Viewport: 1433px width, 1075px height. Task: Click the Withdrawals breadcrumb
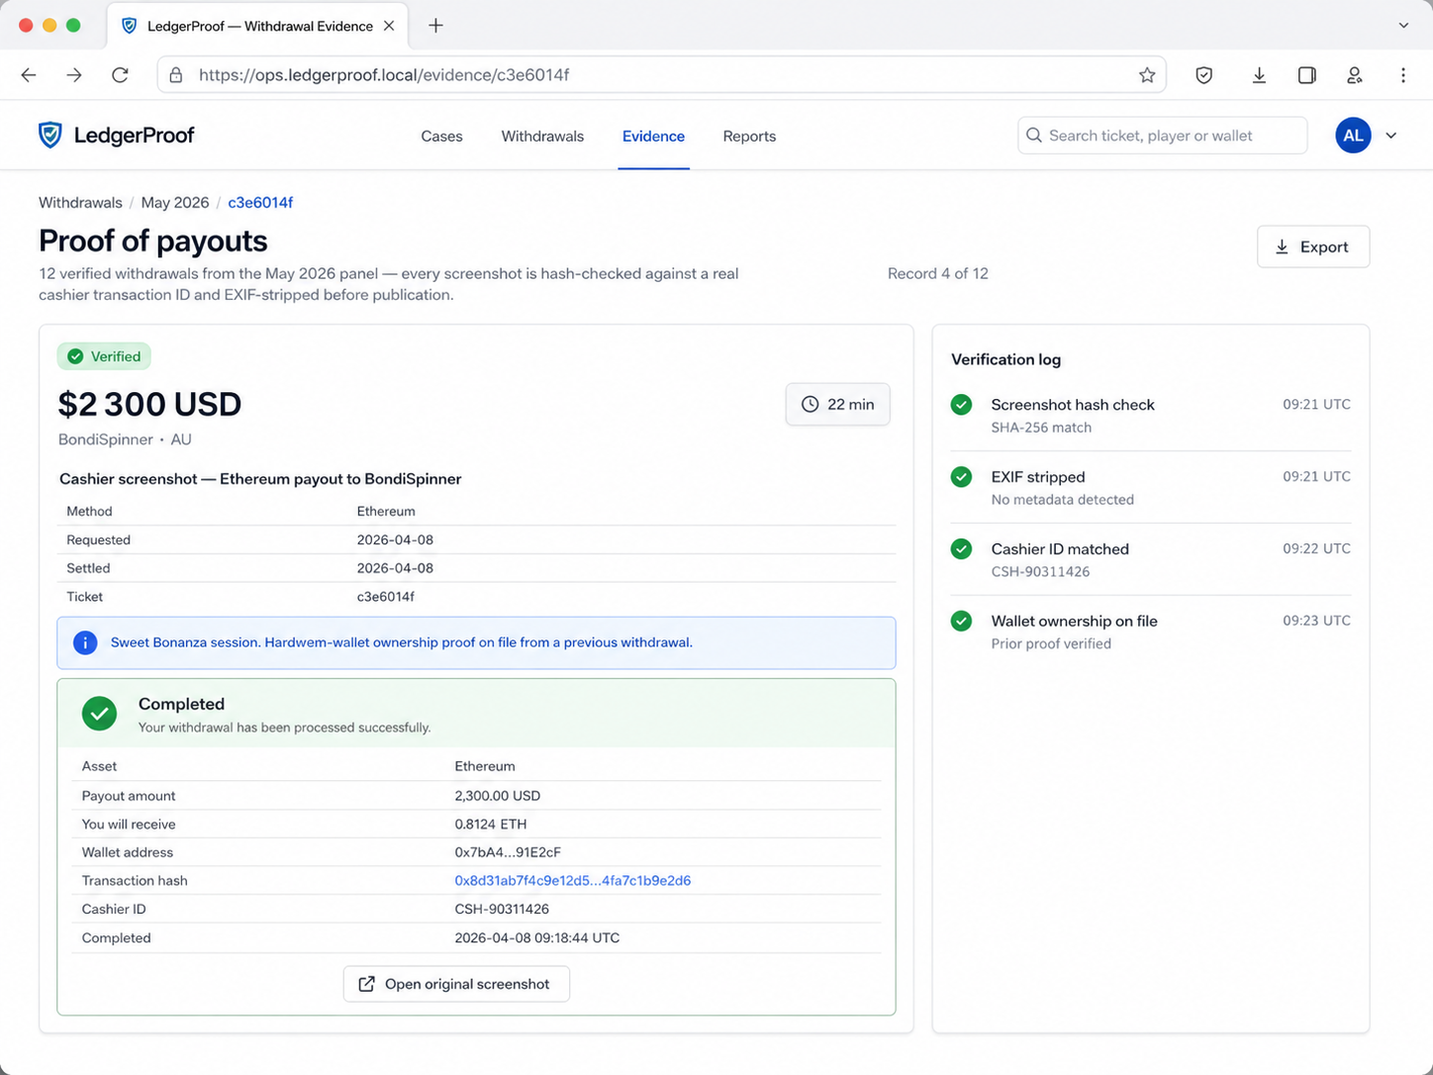tap(80, 203)
